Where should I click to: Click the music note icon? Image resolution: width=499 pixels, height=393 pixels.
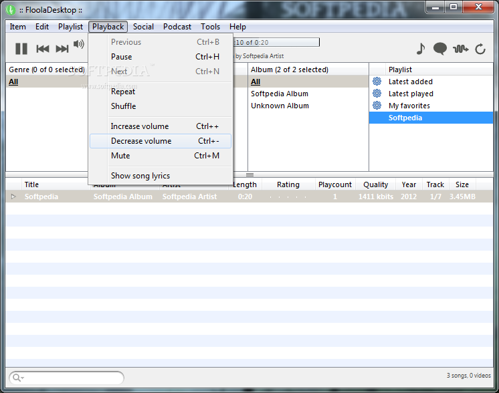(x=421, y=49)
